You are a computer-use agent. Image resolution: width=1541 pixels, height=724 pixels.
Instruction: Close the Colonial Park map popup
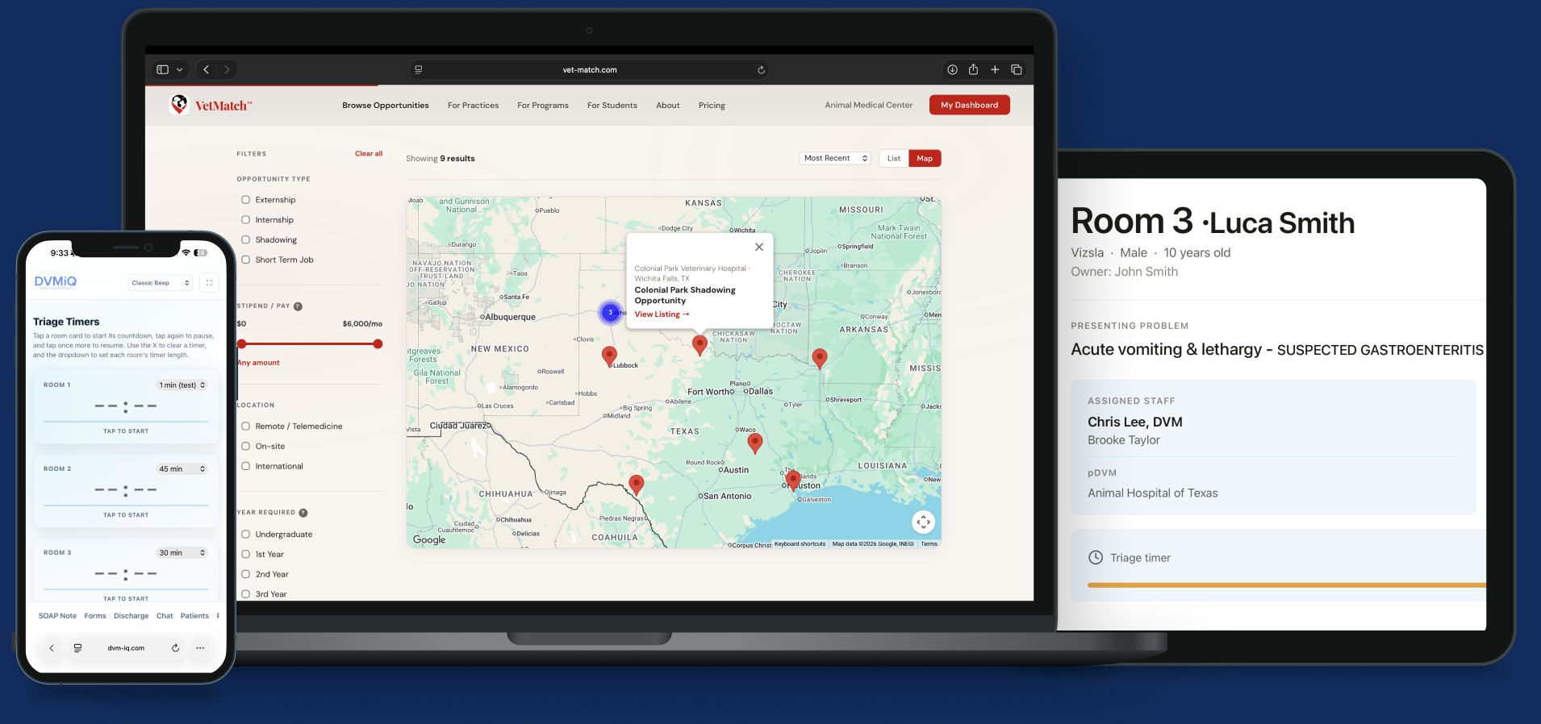[x=759, y=248]
